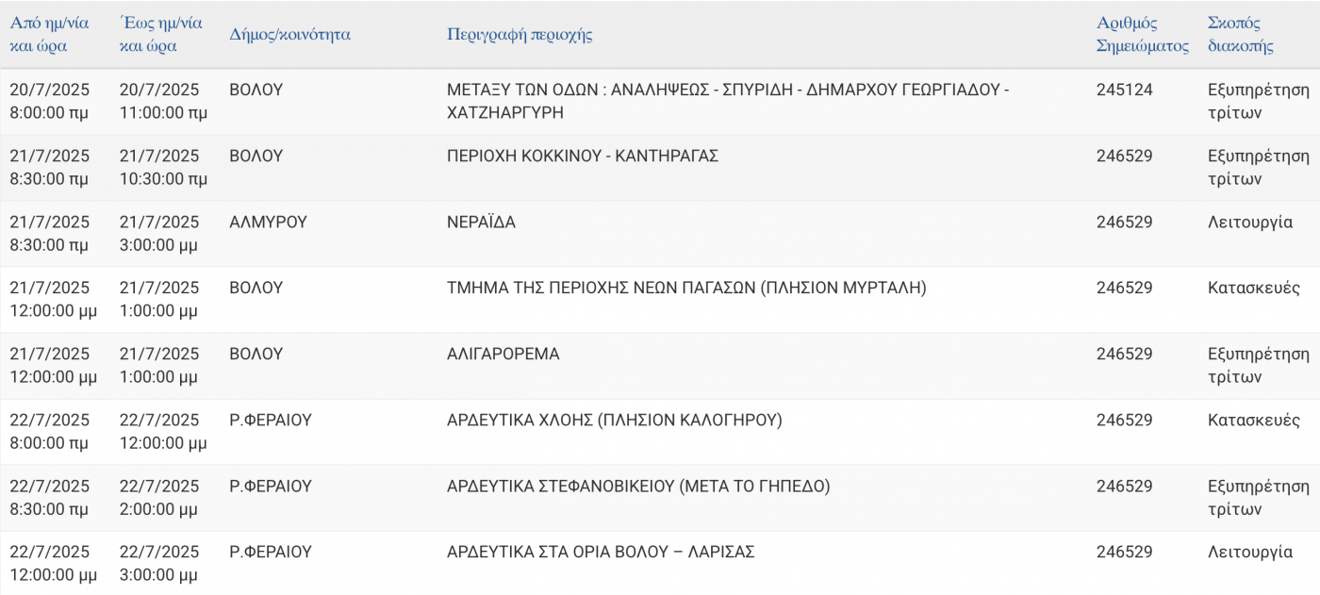Sort by the 'Σκοπός διακοπής' column header
Viewport: 1320px width, 595px height.
1241,35
